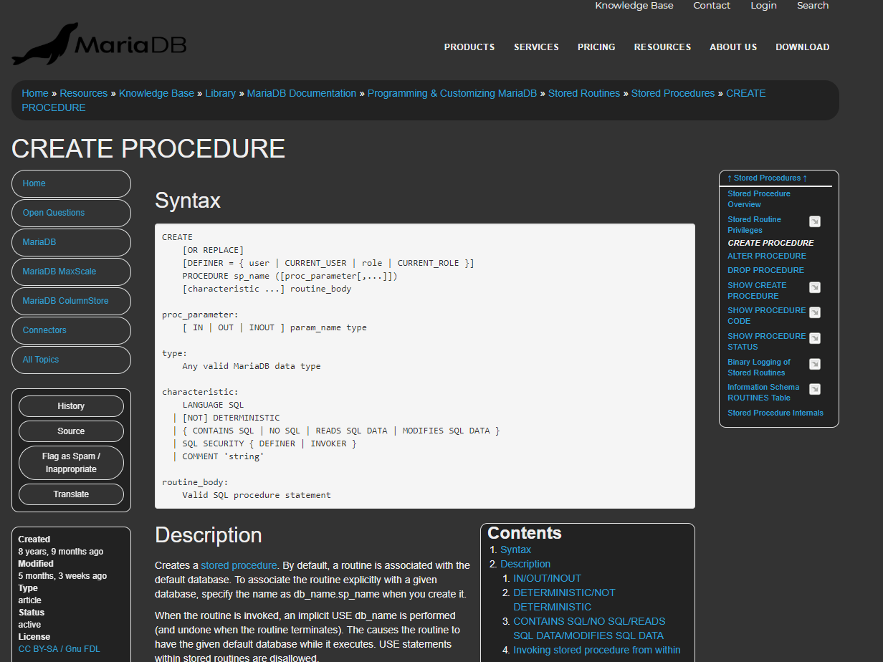Click the Stored Procedures up-arrow header
This screenshot has height=662, width=883.
(768, 178)
